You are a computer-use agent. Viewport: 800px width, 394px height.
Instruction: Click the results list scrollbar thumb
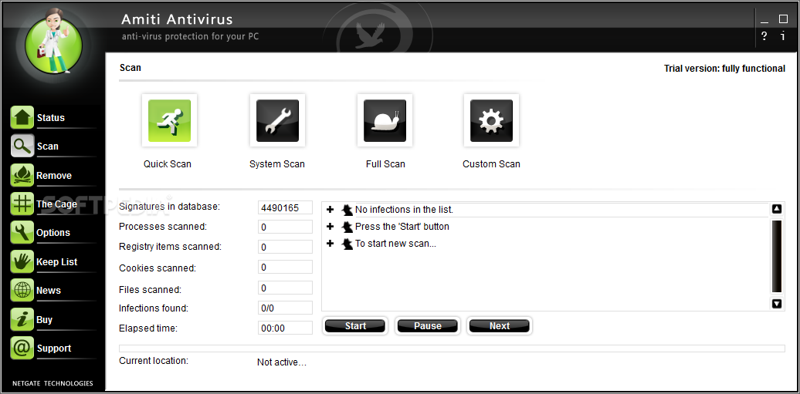pos(777,257)
